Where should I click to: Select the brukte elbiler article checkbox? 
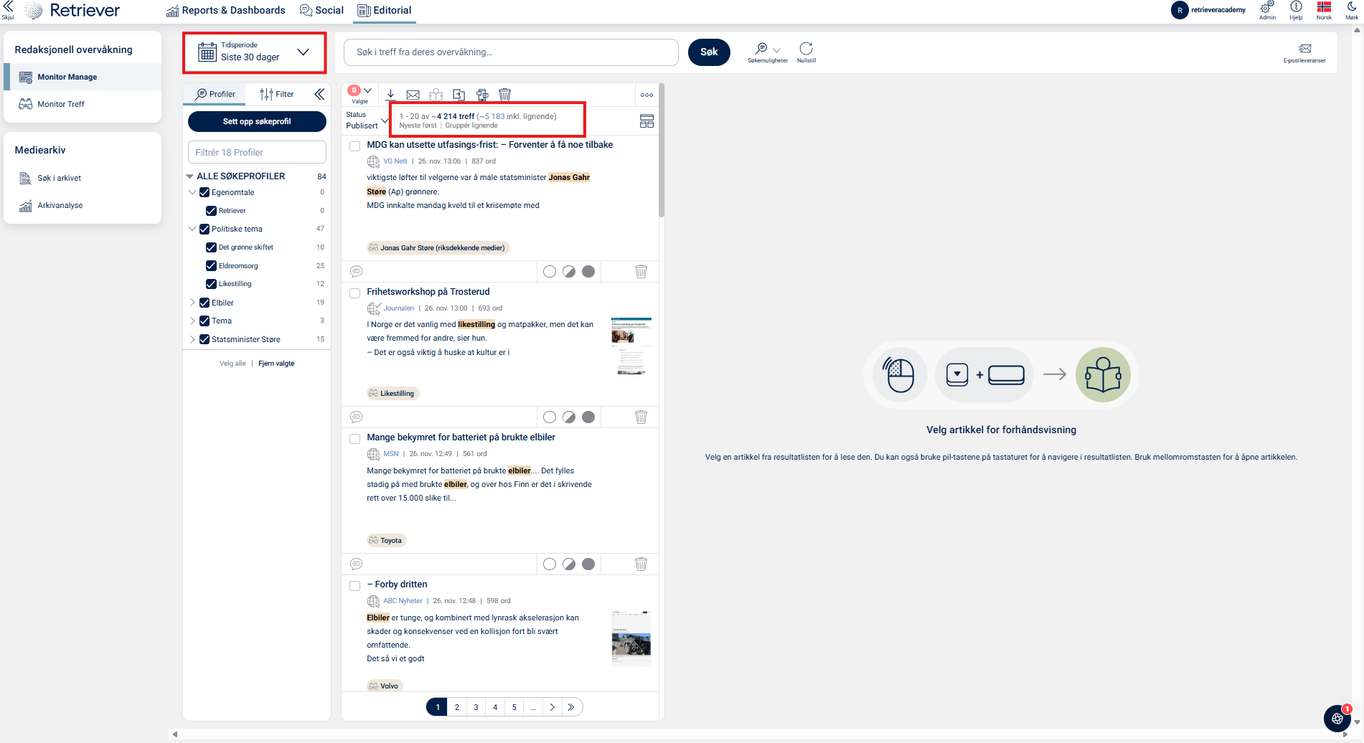click(x=355, y=439)
